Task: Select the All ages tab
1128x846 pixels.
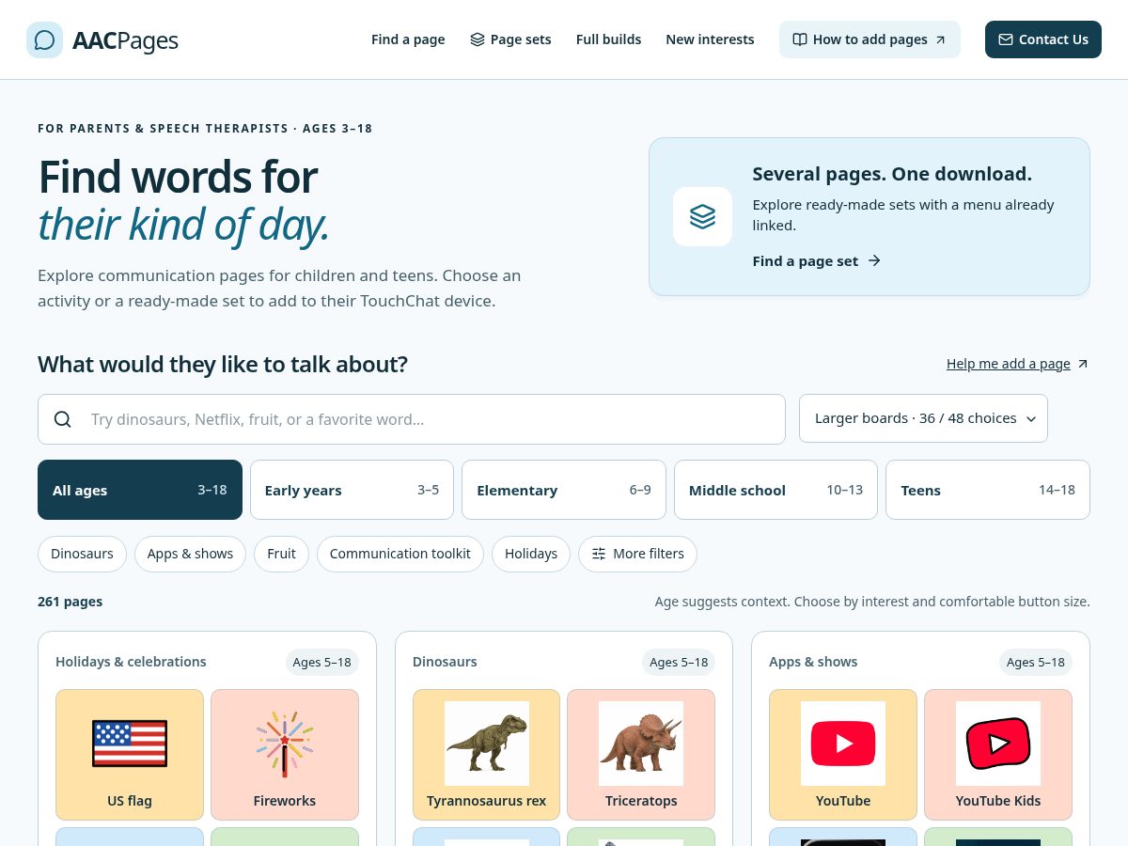Action: click(x=140, y=490)
